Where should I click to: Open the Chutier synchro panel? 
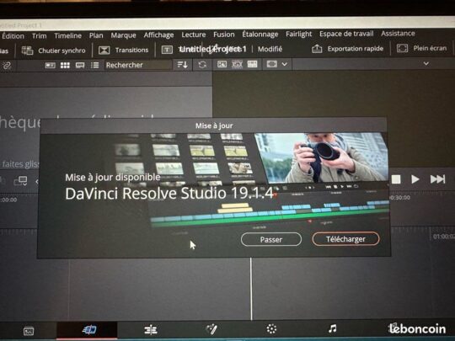point(54,51)
